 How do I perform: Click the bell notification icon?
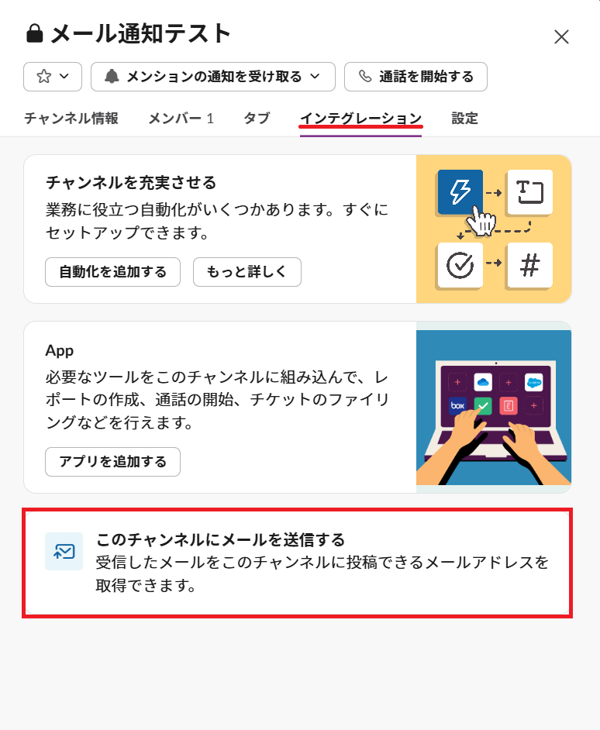[x=112, y=77]
